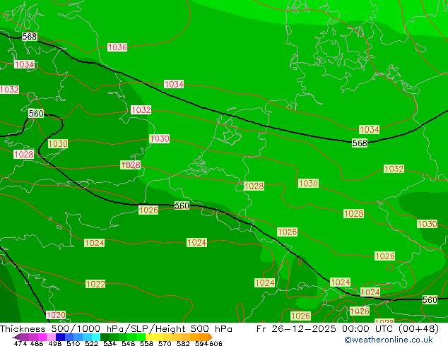
Task: Pick the dark navy blue legend swatch
Action: point(60,337)
